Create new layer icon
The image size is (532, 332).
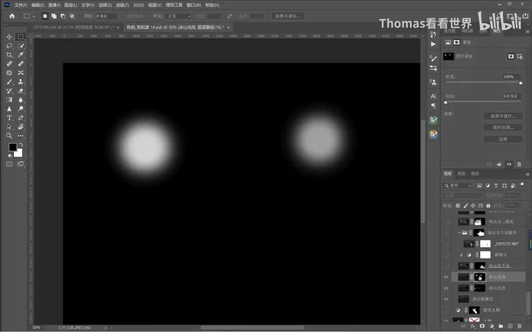(x=510, y=326)
